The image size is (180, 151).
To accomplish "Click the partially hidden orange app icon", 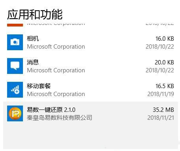I will click(15, 25).
